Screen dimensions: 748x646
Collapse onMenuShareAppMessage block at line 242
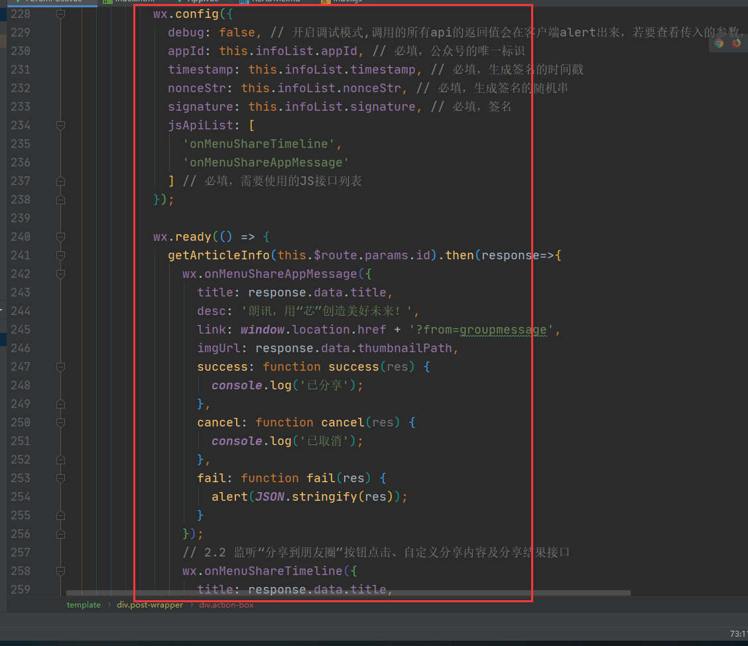click(60, 275)
